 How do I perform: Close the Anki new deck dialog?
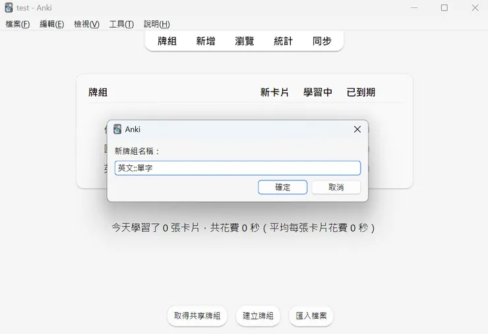tap(357, 129)
